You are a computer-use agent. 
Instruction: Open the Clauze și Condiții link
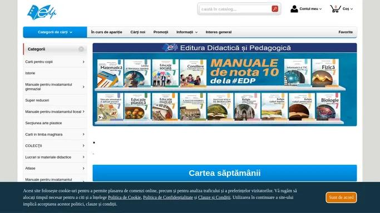click(x=214, y=197)
